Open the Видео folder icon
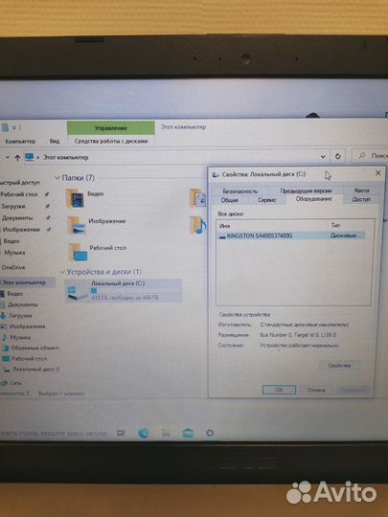 tap(75, 198)
